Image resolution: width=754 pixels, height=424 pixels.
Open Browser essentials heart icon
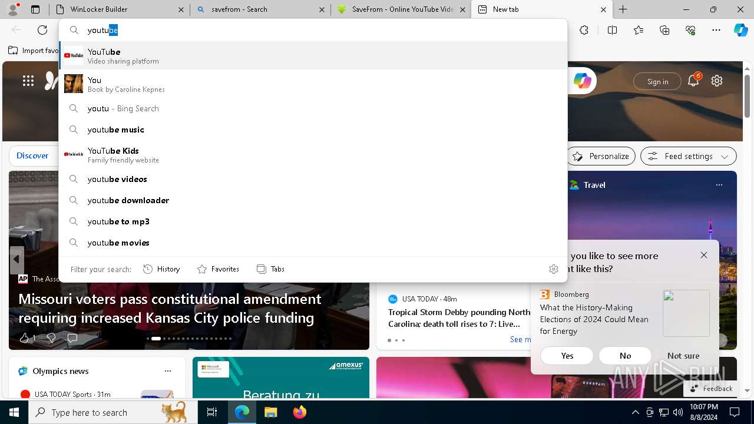(x=690, y=30)
